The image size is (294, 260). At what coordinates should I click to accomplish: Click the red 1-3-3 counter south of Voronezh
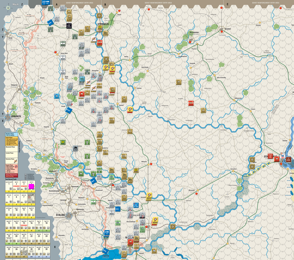99,43
